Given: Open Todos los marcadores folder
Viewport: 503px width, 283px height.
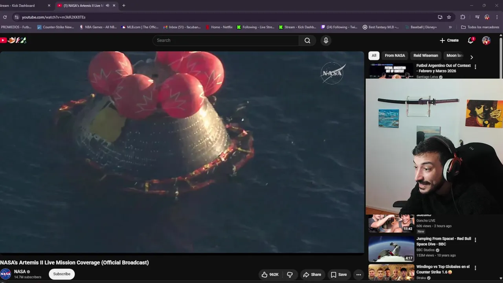Looking at the screenshot, I should pyautogui.click(x=480, y=27).
